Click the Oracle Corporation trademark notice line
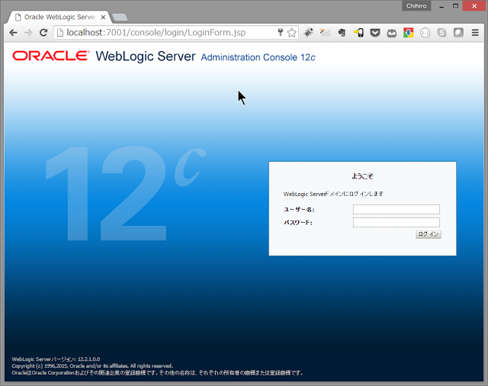This screenshot has height=386, width=488. point(158,372)
